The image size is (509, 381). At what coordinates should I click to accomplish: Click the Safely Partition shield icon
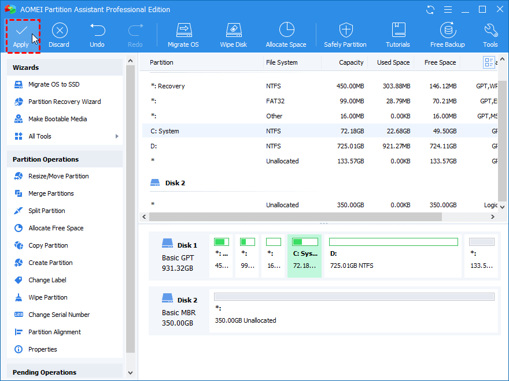[x=345, y=31]
